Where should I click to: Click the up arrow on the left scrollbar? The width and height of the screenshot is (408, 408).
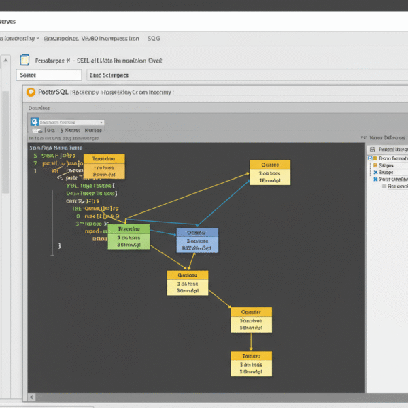click(5, 58)
